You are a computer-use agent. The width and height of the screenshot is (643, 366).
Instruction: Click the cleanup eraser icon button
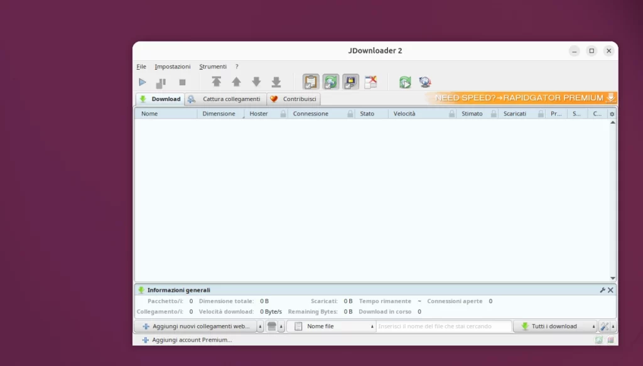click(x=271, y=326)
